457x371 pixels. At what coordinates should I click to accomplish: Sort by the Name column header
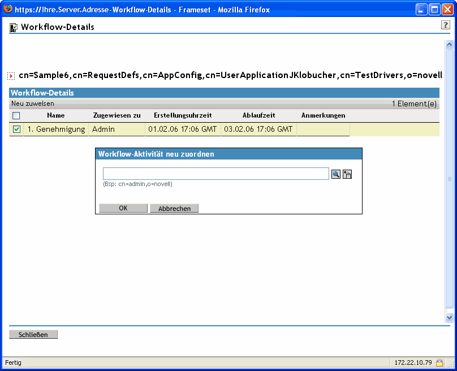[x=55, y=115]
